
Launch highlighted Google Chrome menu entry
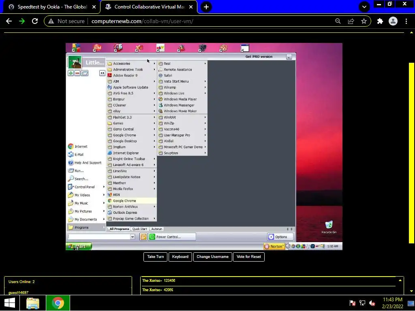point(132,201)
